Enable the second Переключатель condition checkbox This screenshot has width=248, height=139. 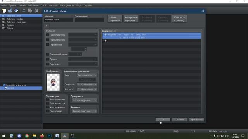coord(48,40)
